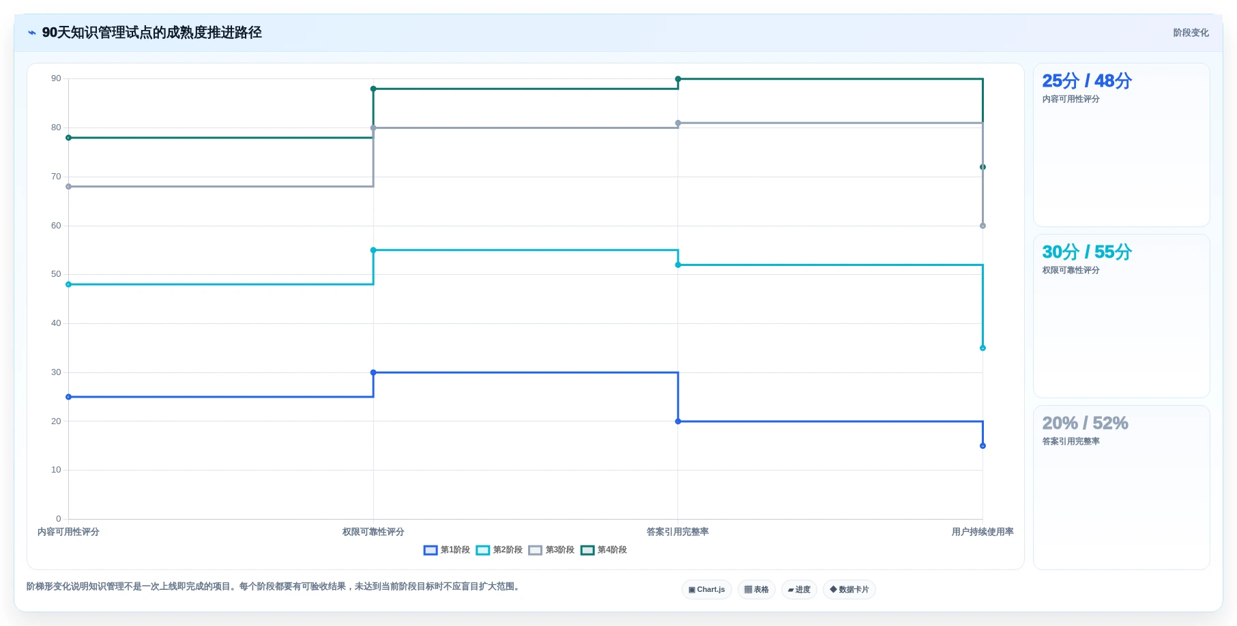Select the 30分 / 55分 权限可靠性评分 card
Image resolution: width=1237 pixels, height=626 pixels.
point(1121,316)
